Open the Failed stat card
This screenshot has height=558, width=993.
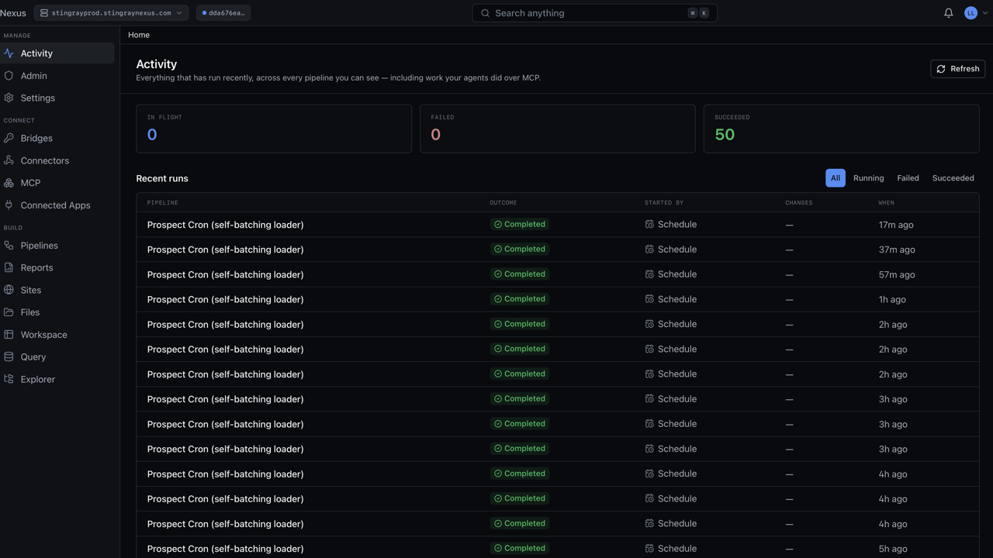click(x=558, y=129)
